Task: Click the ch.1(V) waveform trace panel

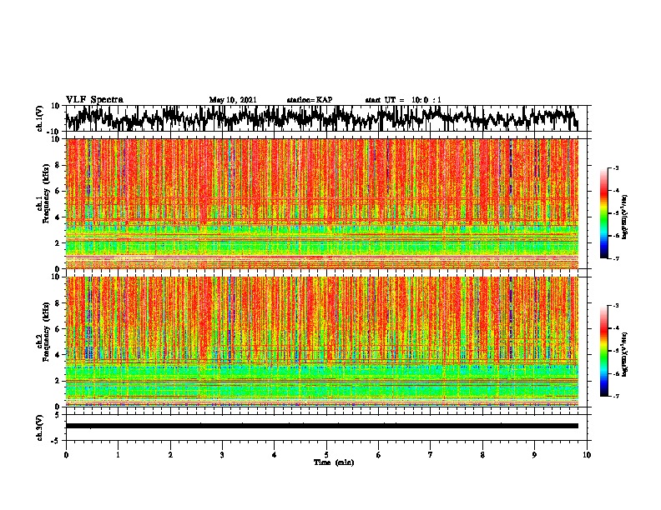Action: (326, 118)
